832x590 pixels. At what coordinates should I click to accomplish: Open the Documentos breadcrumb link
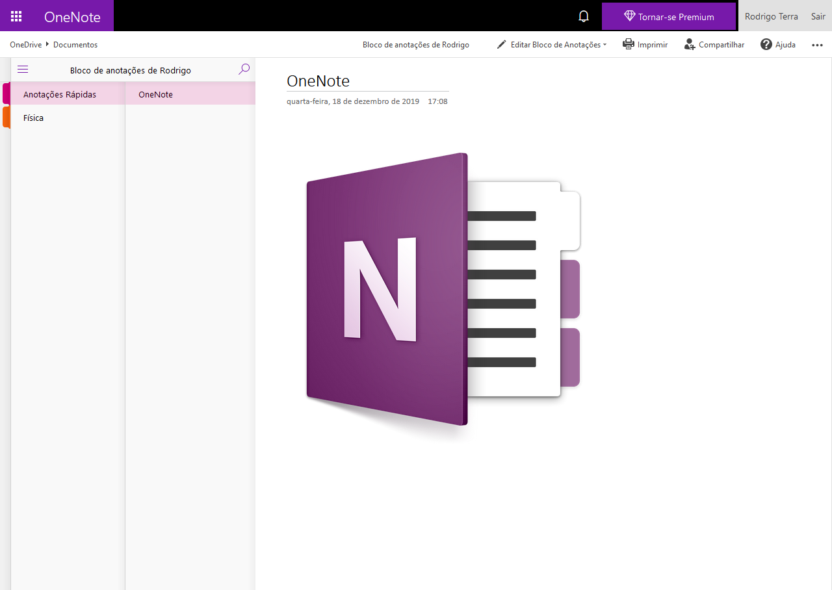75,45
